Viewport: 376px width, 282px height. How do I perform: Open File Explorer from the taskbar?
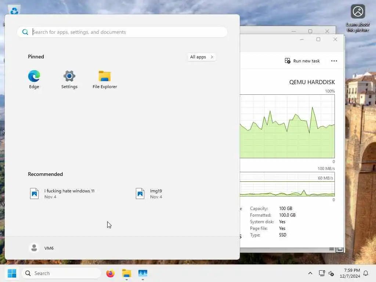127,273
